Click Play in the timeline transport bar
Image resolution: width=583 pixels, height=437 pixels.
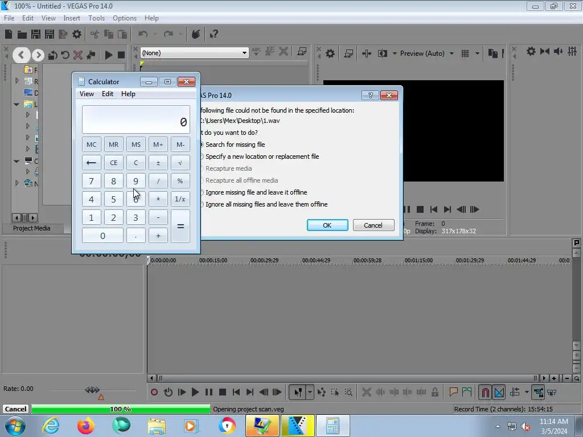coord(195,392)
